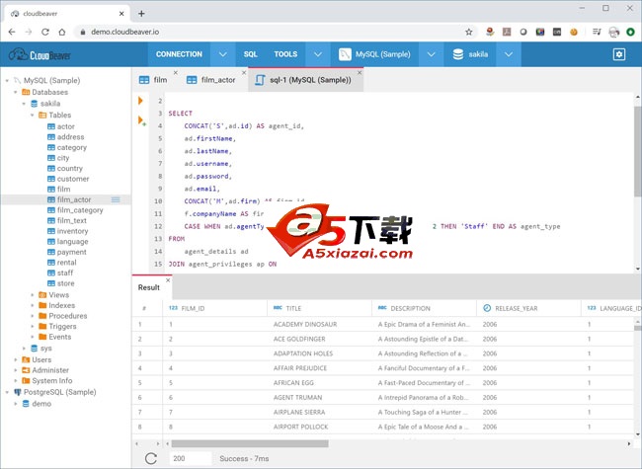Open sakila database dropdown arrow
The image size is (642, 469).
pos(508,54)
